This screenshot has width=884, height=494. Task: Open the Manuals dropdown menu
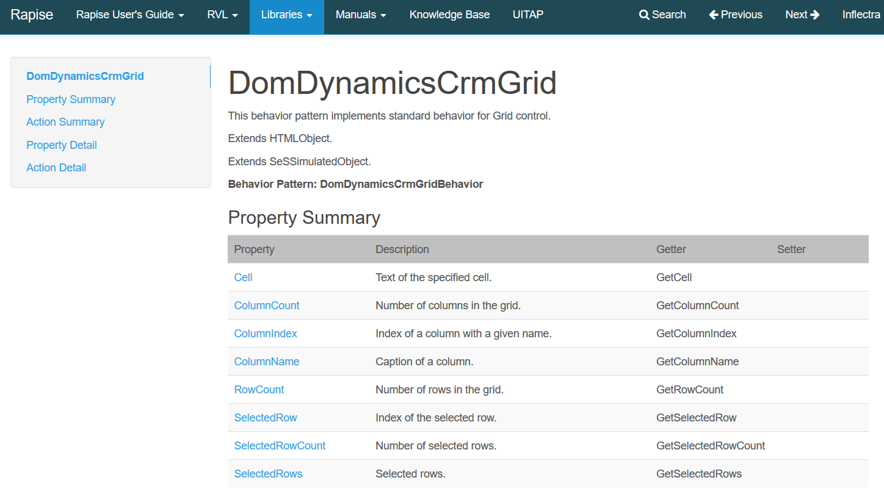[360, 15]
